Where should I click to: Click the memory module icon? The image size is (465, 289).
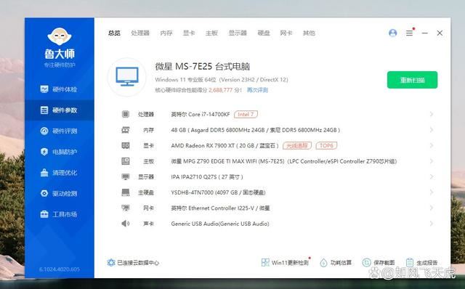pos(126,130)
